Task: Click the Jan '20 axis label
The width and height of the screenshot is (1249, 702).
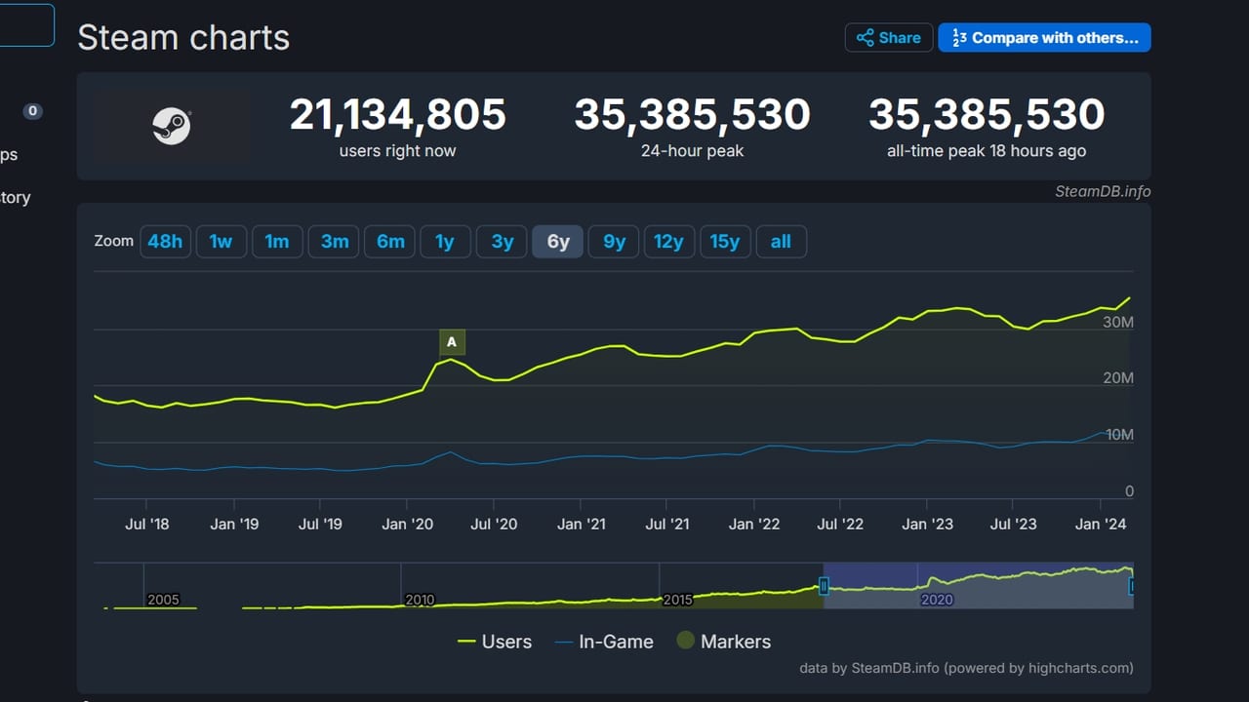Action: (408, 525)
